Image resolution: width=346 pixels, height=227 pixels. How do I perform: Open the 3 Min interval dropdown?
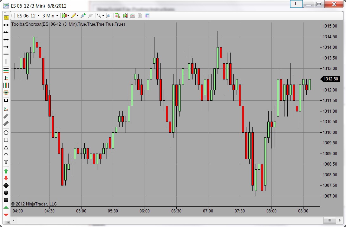point(50,16)
